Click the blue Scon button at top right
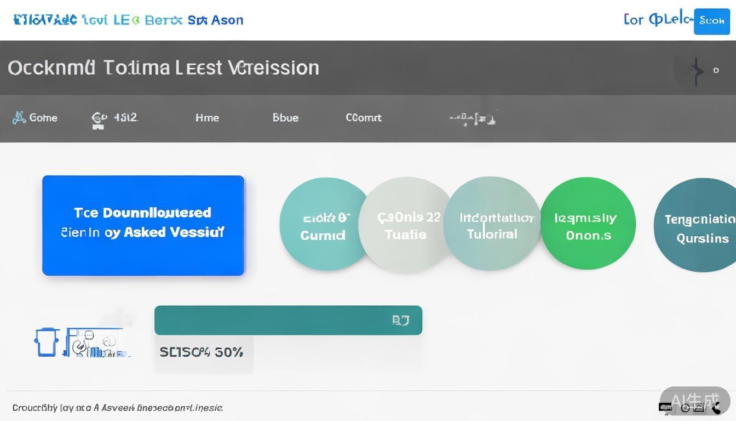The height and width of the screenshot is (421, 736). (711, 21)
